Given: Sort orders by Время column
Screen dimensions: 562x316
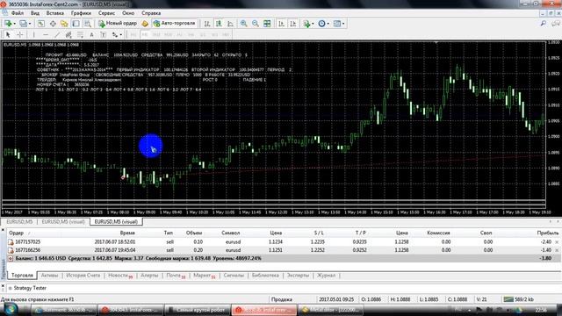Looking at the screenshot, I should pos(127,233).
